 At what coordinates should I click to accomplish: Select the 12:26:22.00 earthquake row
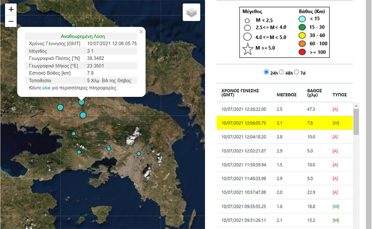(284, 109)
